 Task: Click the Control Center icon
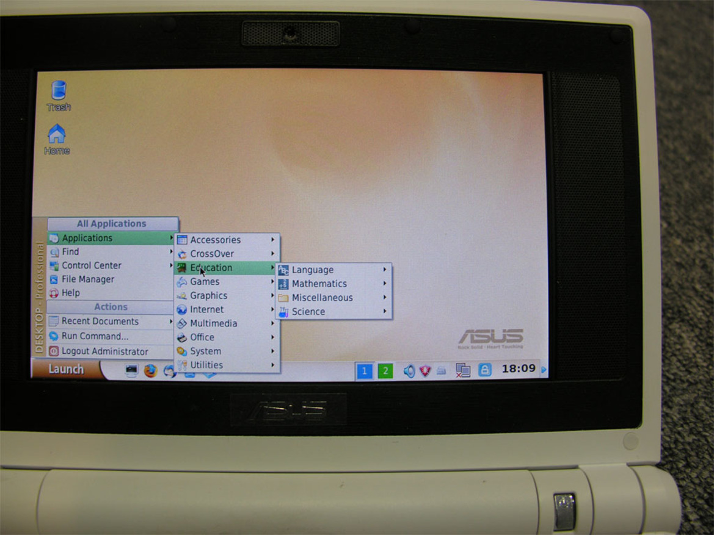(54, 266)
